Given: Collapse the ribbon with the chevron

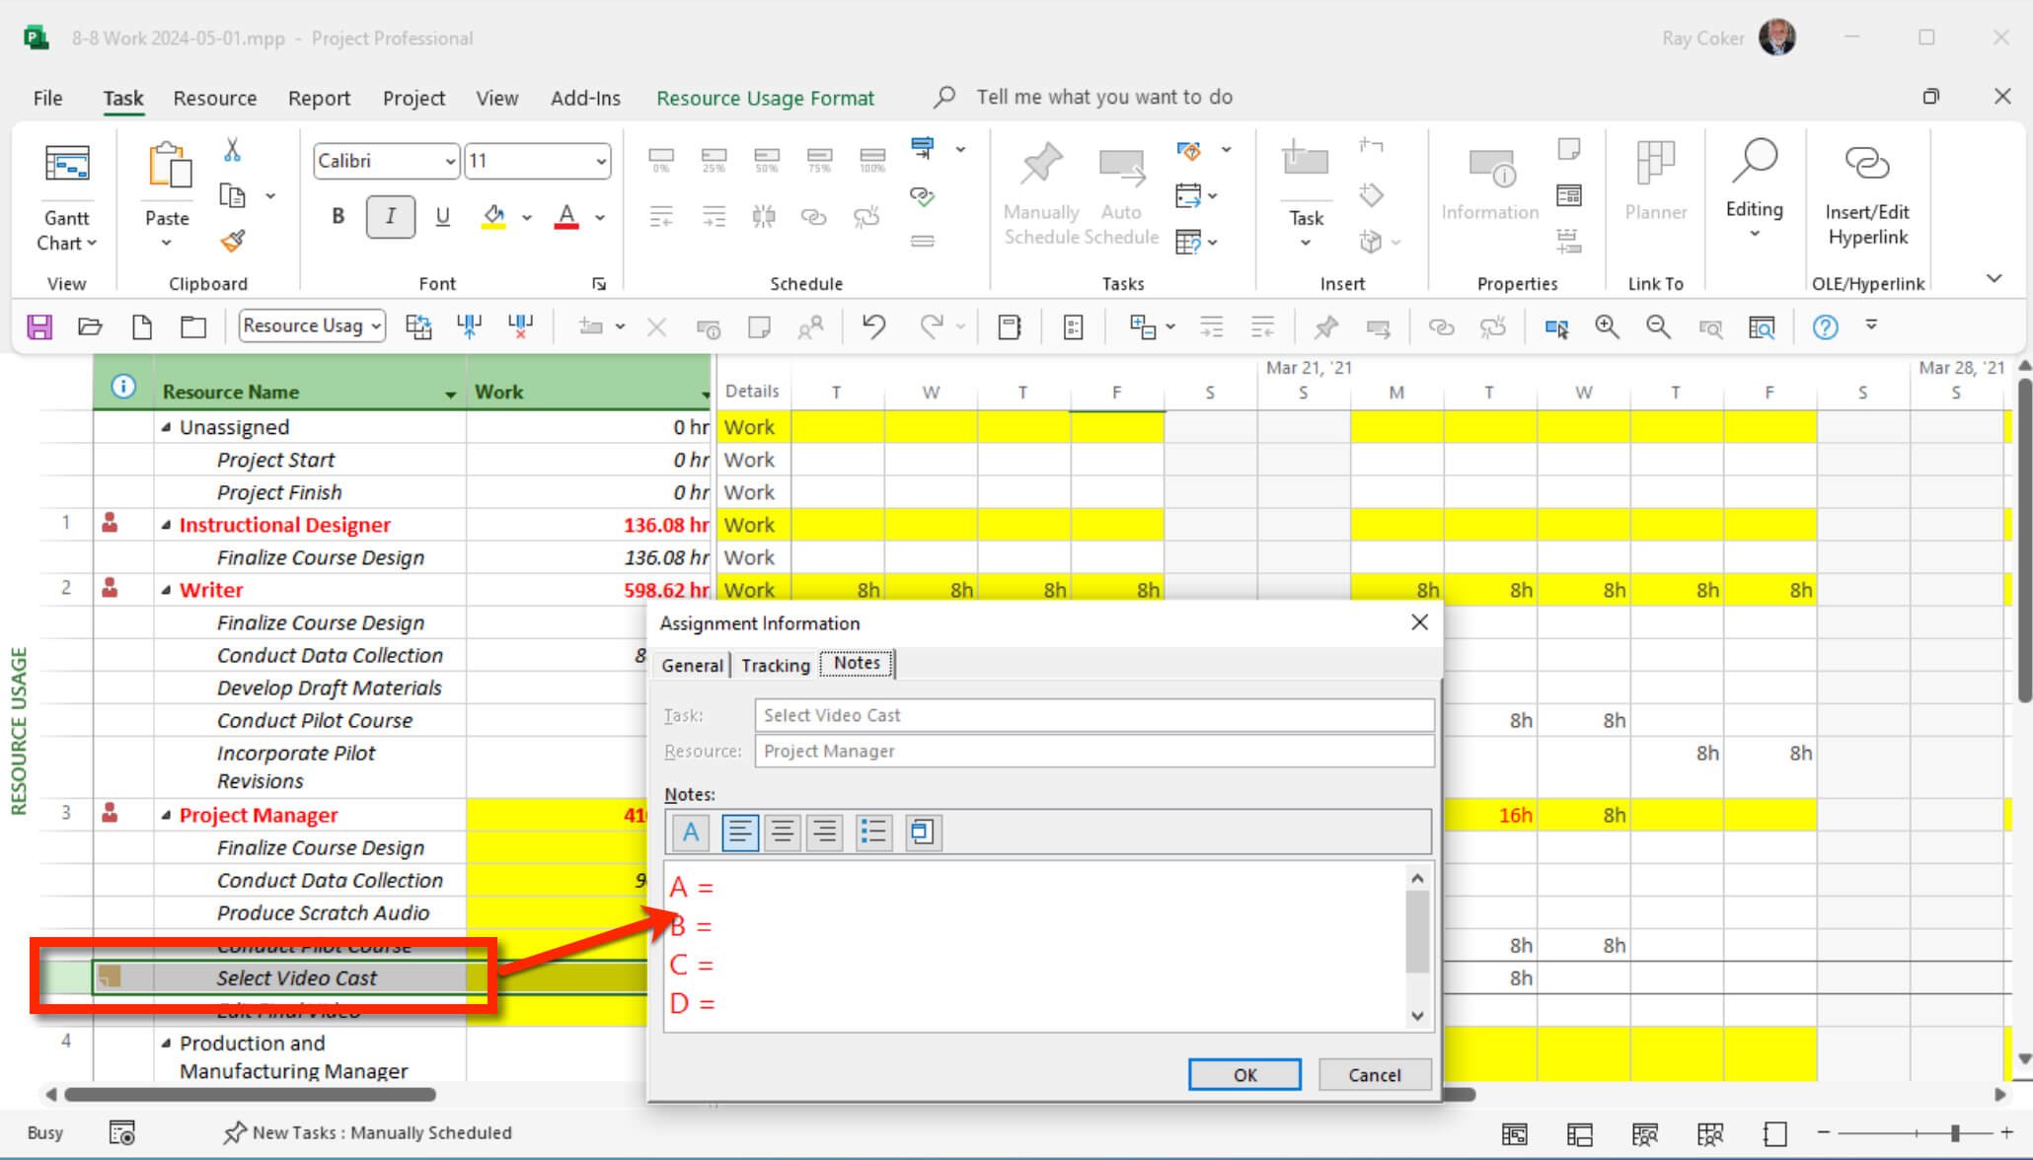Looking at the screenshot, I should [x=1994, y=278].
